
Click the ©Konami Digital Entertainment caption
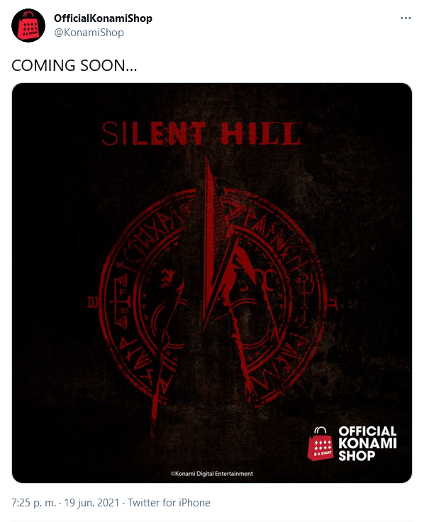pos(212,474)
